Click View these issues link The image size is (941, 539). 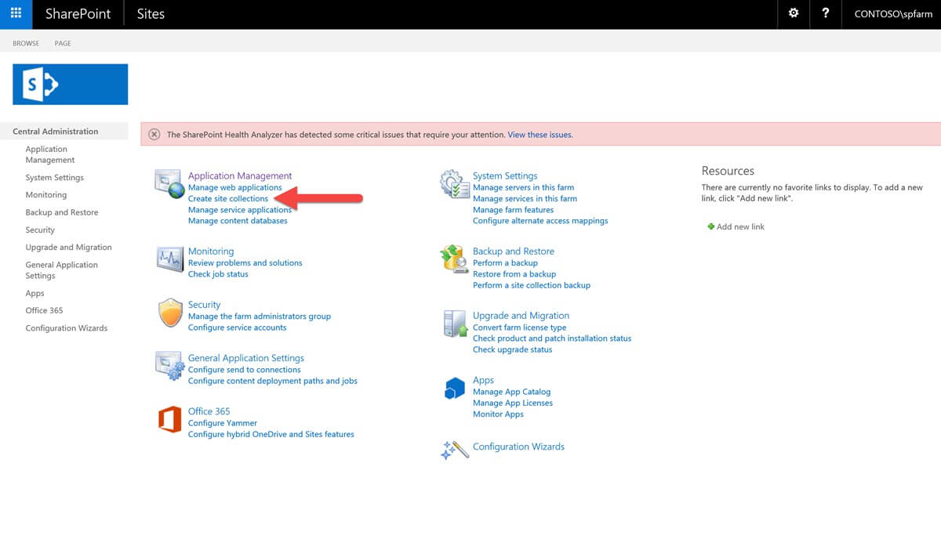pyautogui.click(x=540, y=135)
